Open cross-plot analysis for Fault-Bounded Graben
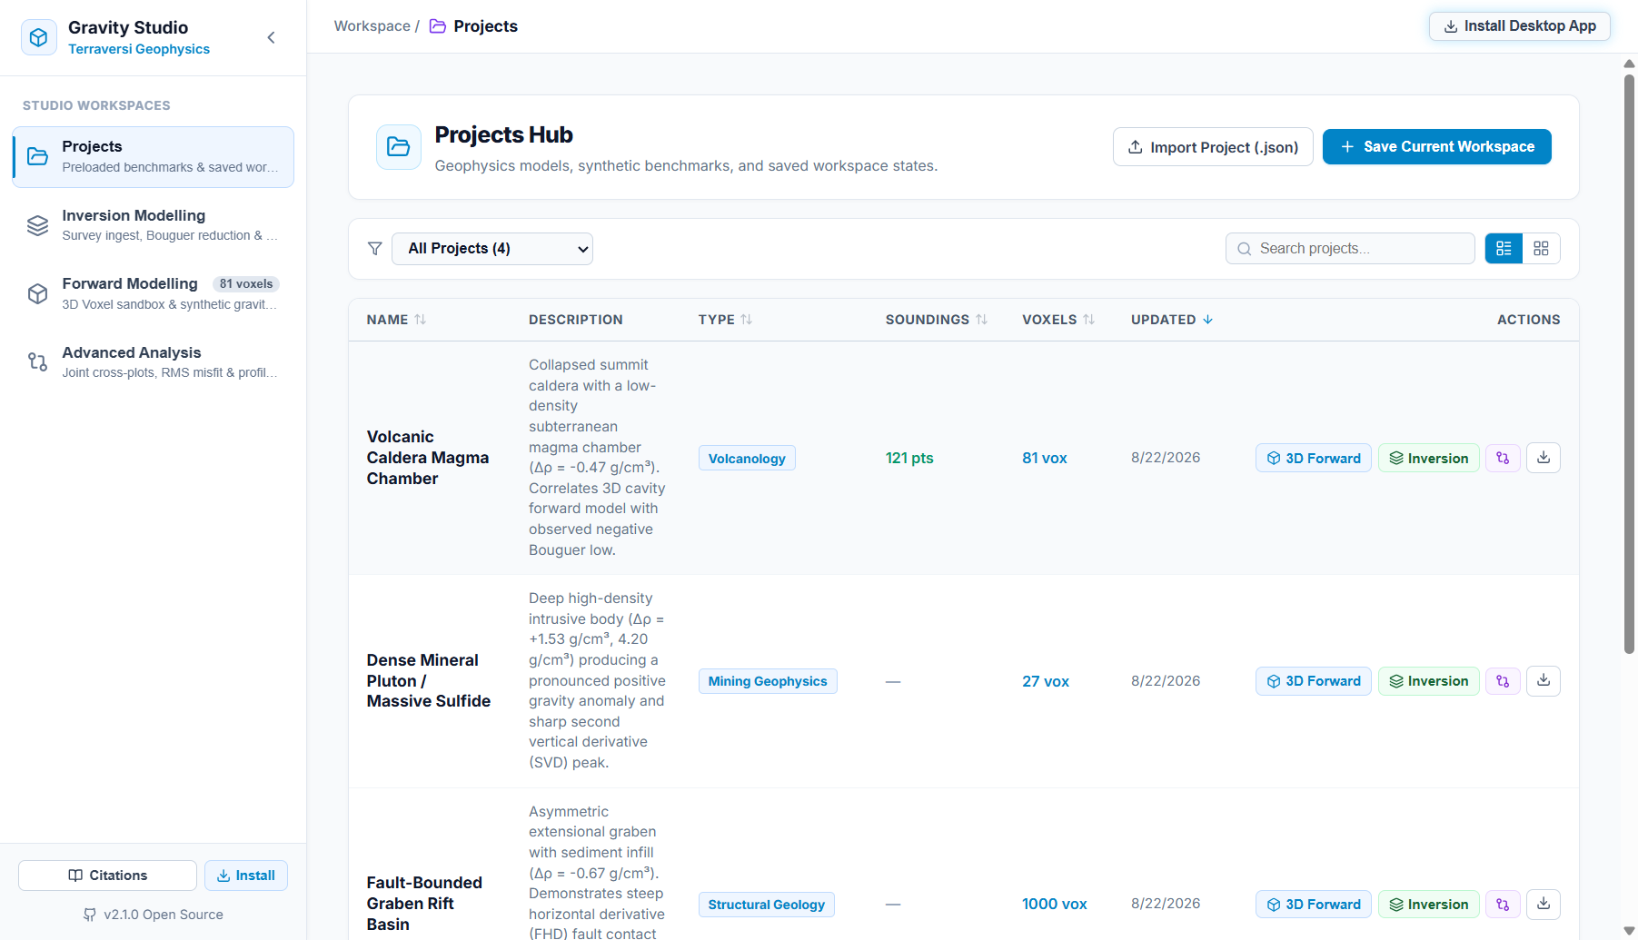 pos(1503,905)
